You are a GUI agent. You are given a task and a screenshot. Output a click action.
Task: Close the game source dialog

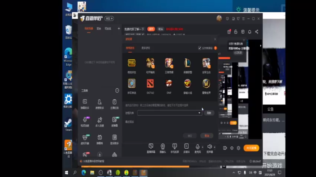point(215,39)
